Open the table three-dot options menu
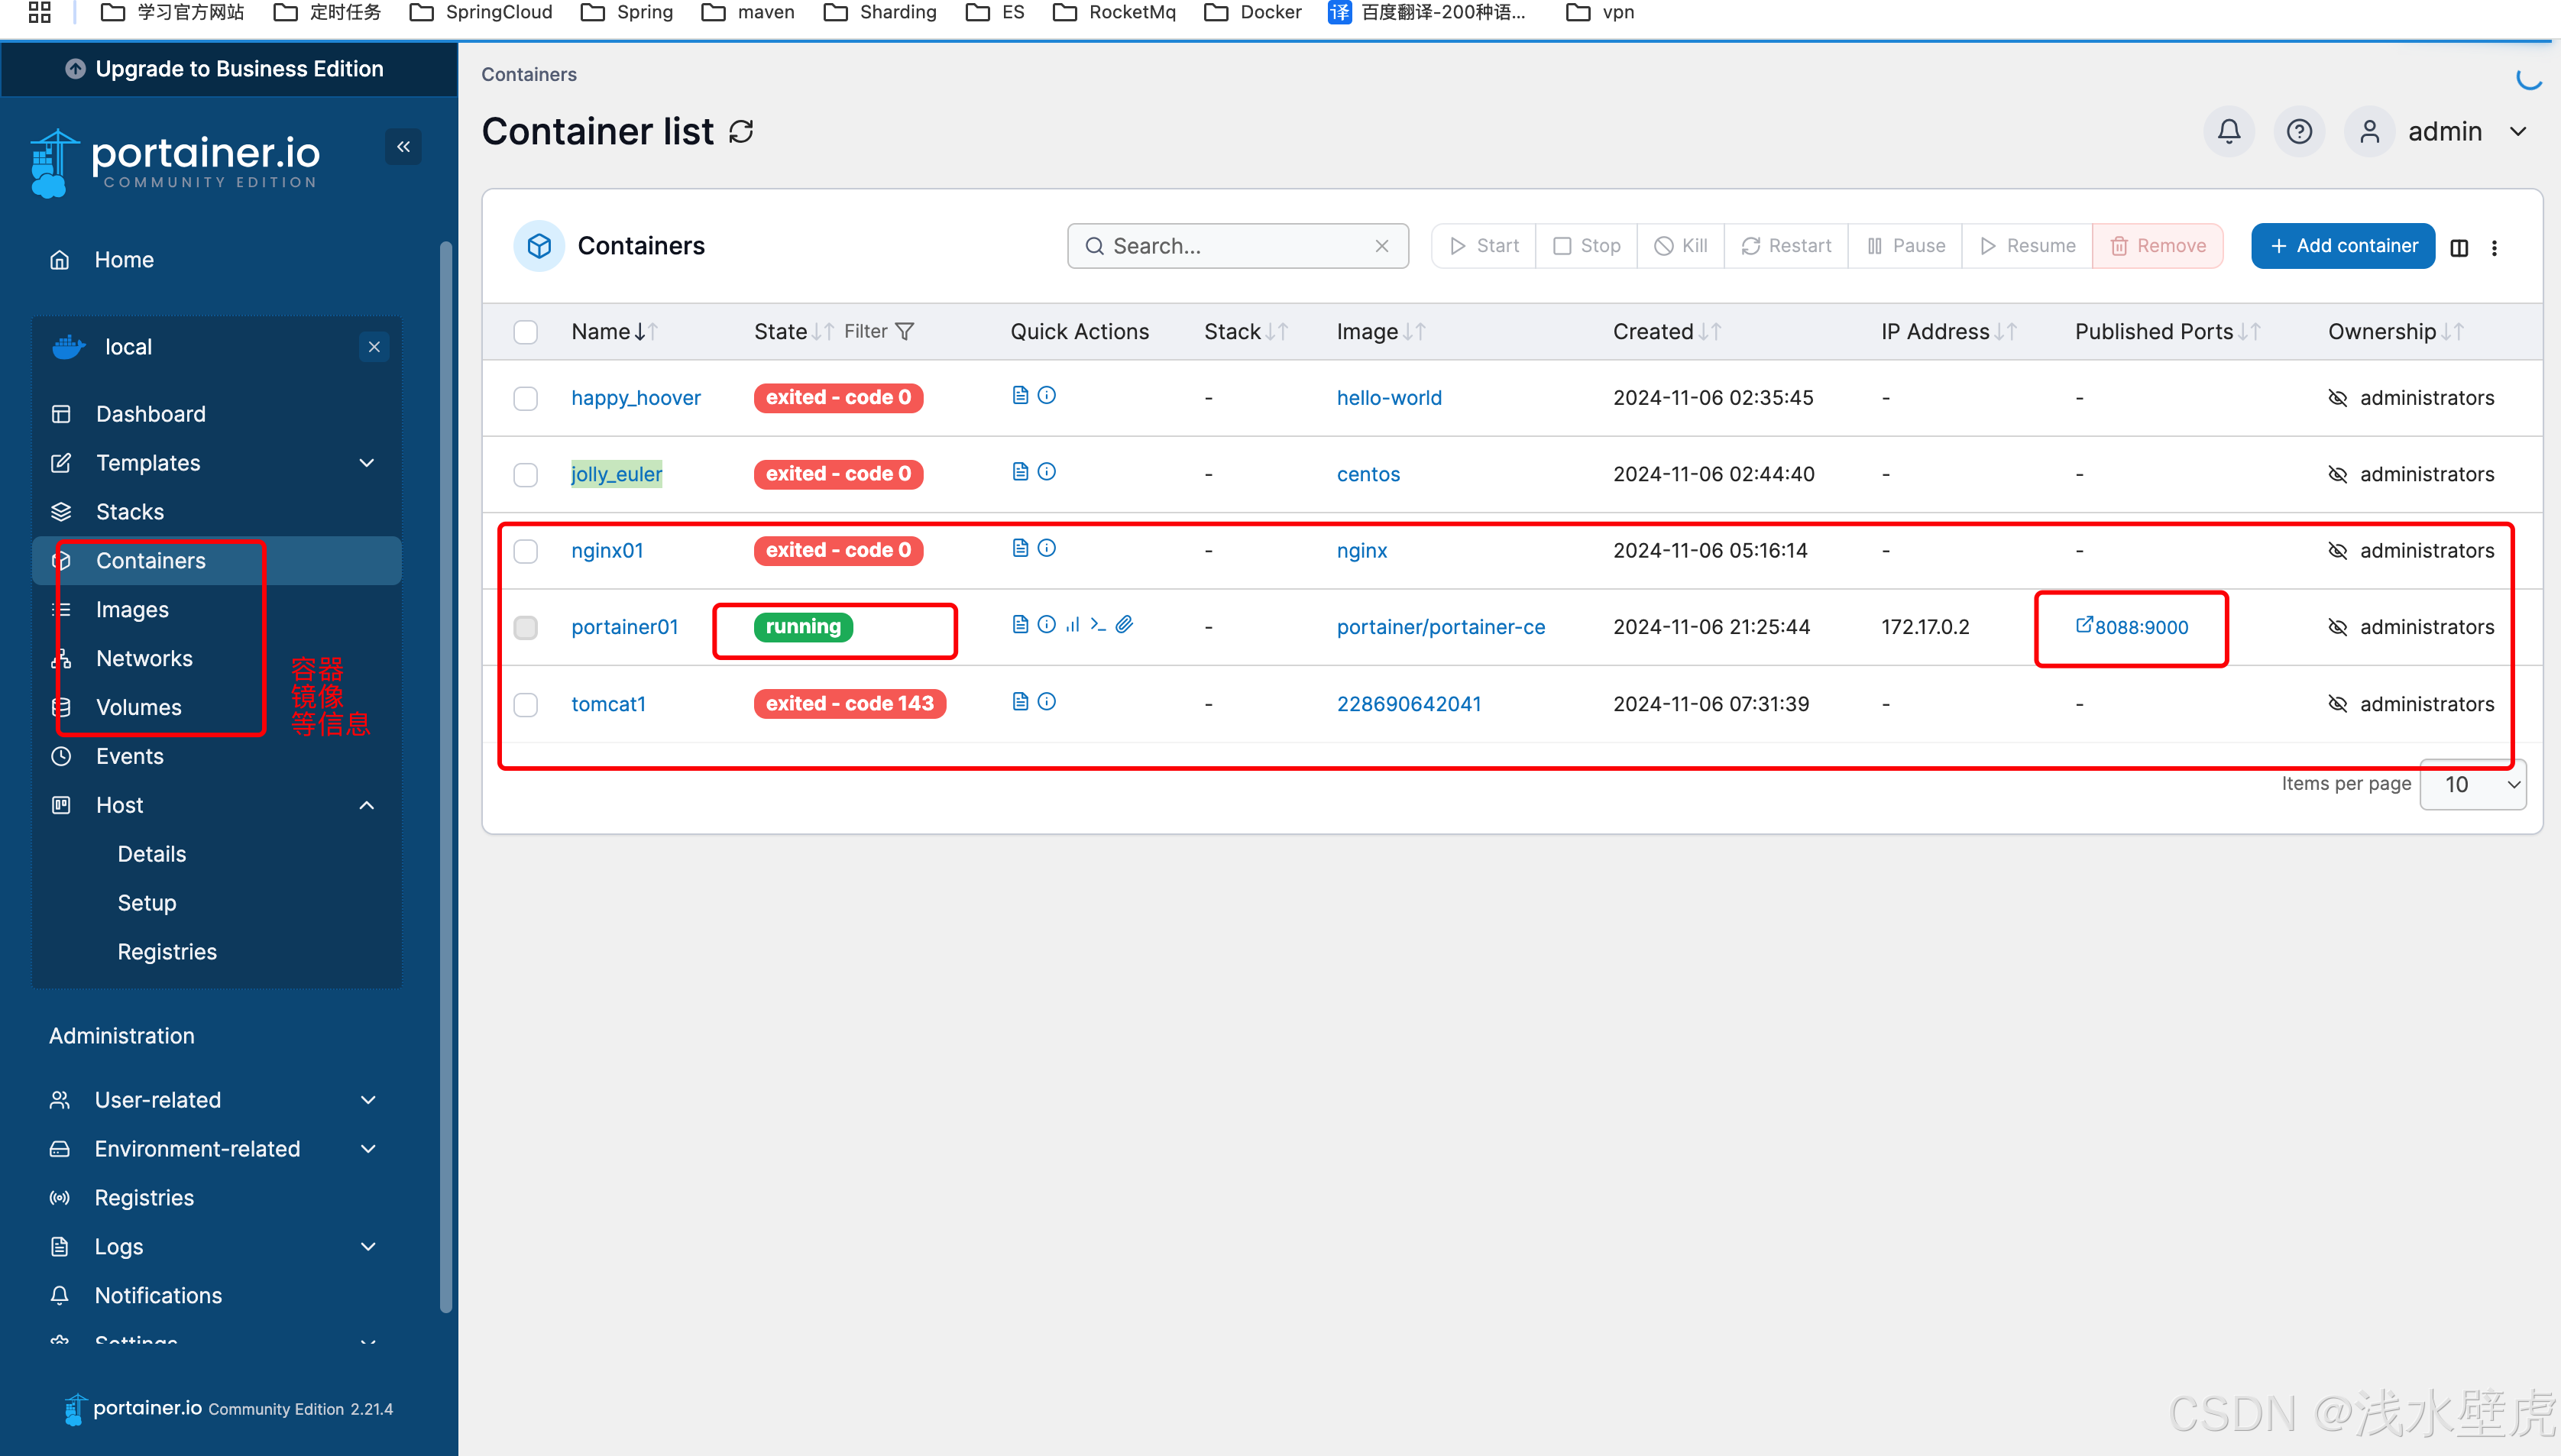Image resolution: width=2561 pixels, height=1456 pixels. (2494, 248)
